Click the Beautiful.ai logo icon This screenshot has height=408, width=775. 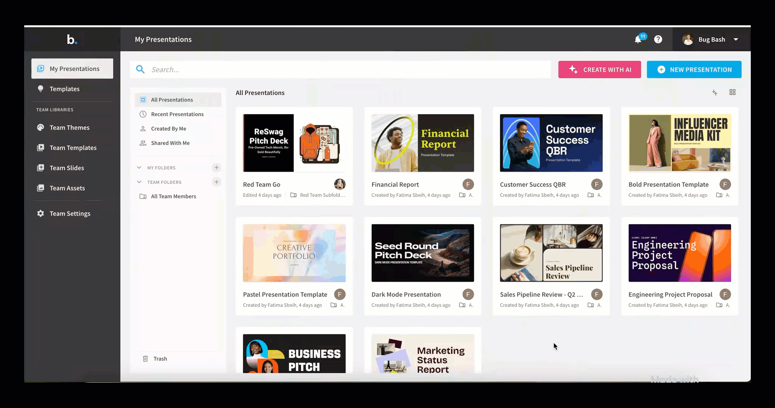coord(72,39)
